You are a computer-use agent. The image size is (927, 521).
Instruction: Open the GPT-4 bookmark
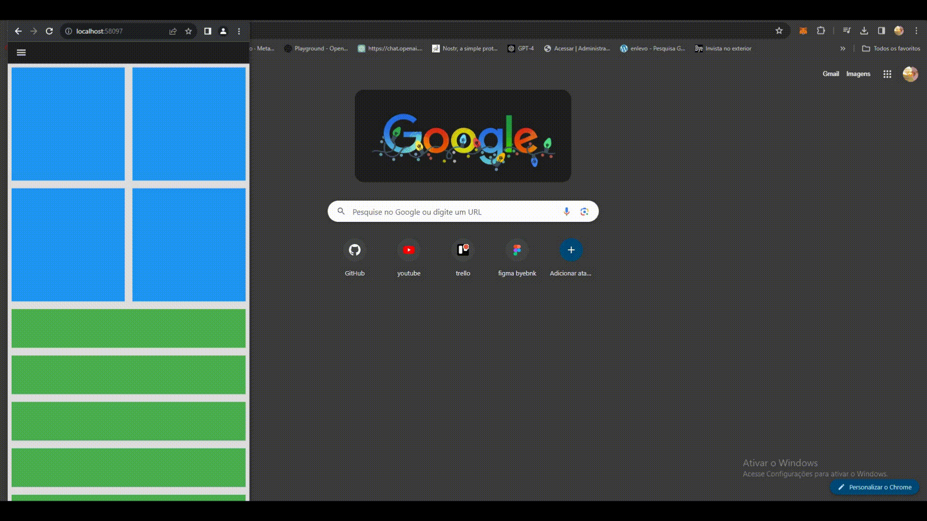pos(520,49)
